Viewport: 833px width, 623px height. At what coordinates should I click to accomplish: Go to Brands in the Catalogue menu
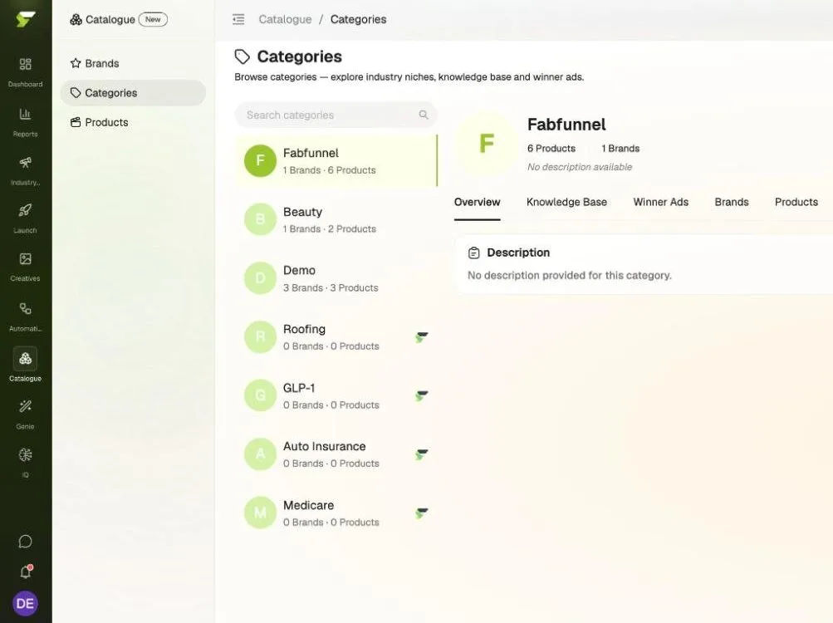click(x=133, y=63)
